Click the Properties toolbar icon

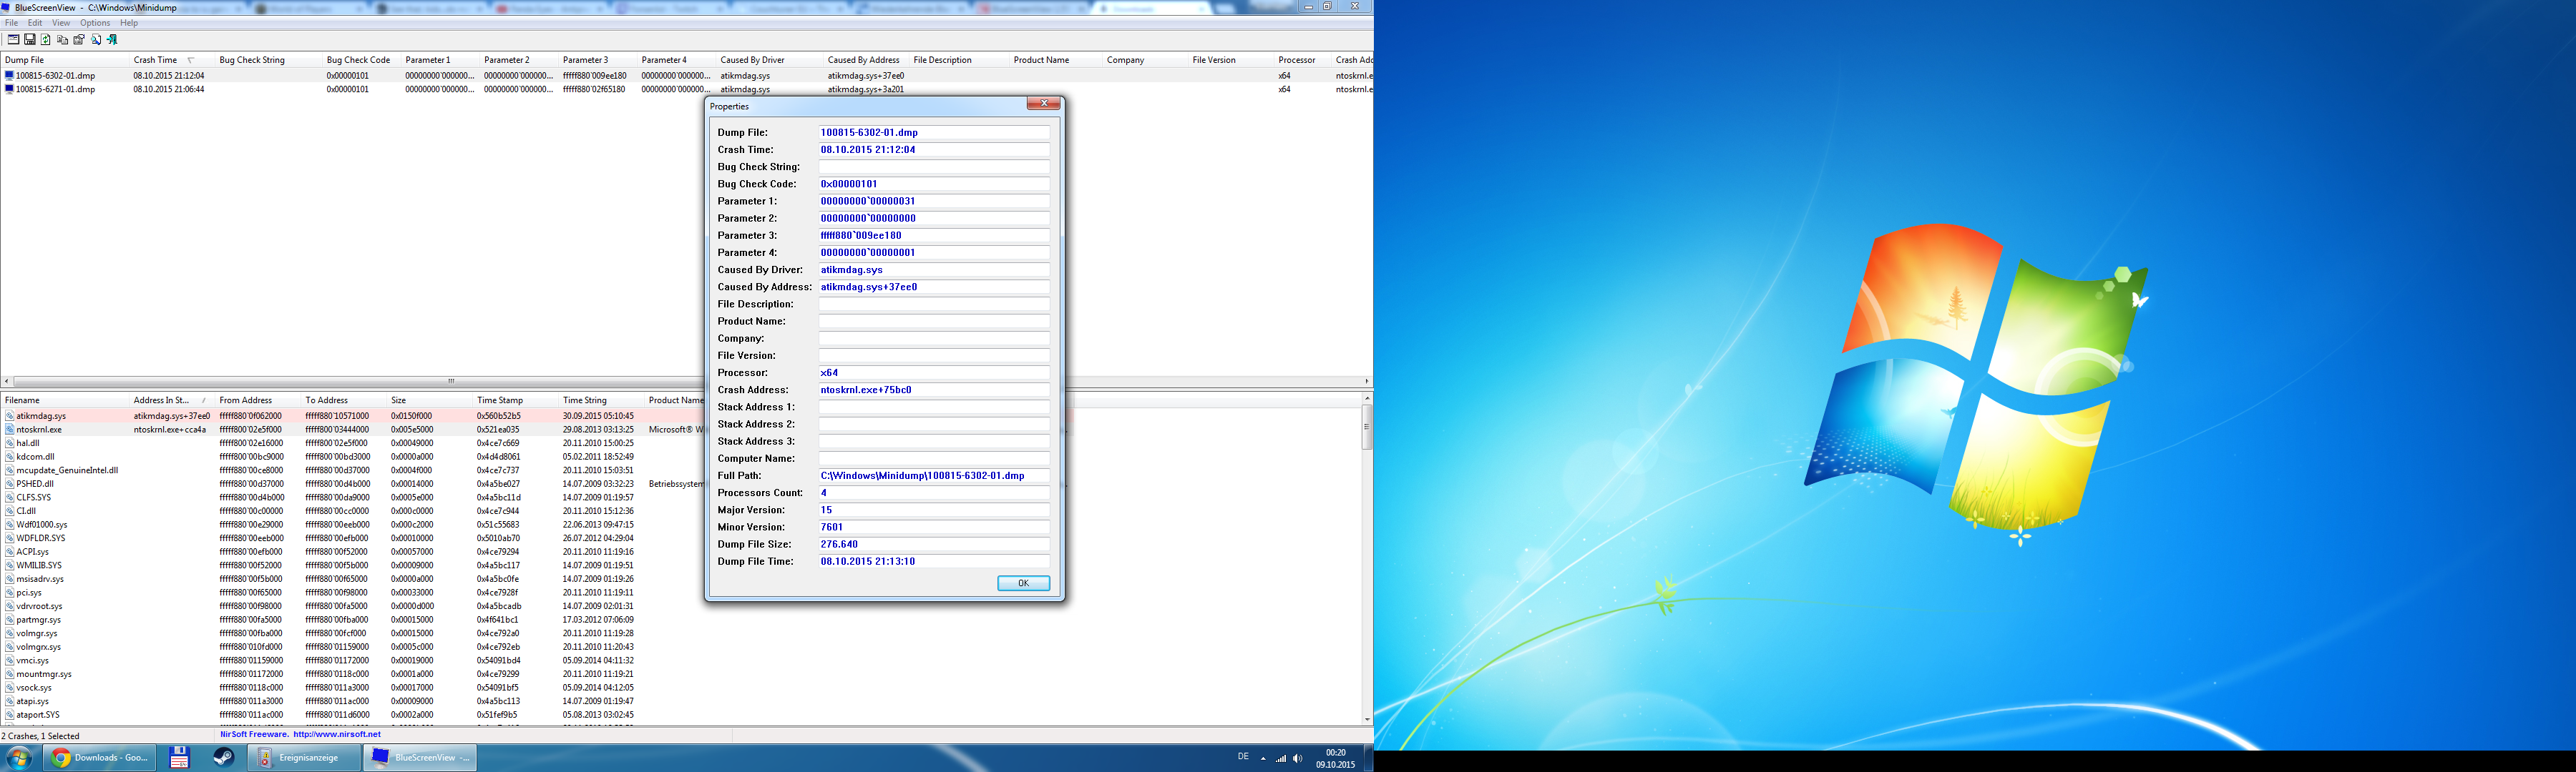pos(79,40)
